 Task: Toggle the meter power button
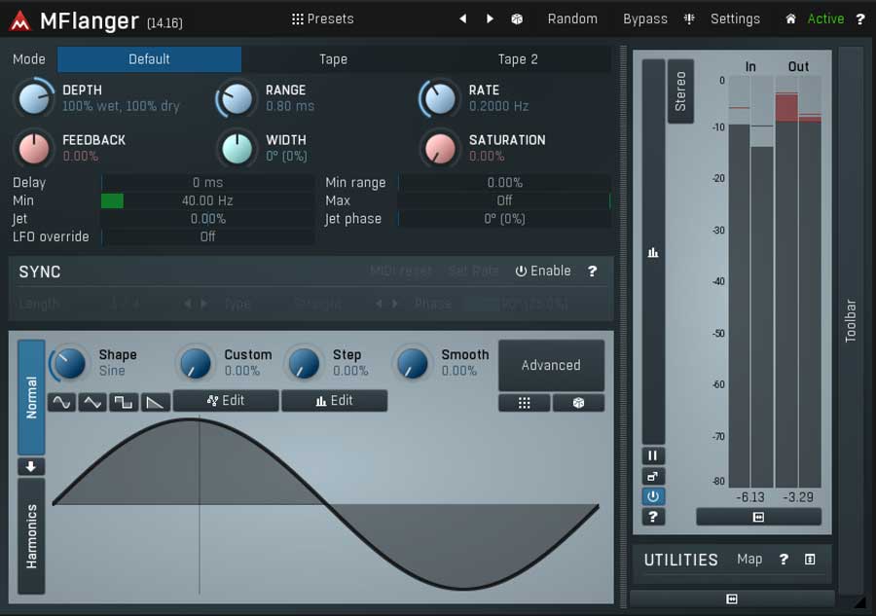[653, 496]
